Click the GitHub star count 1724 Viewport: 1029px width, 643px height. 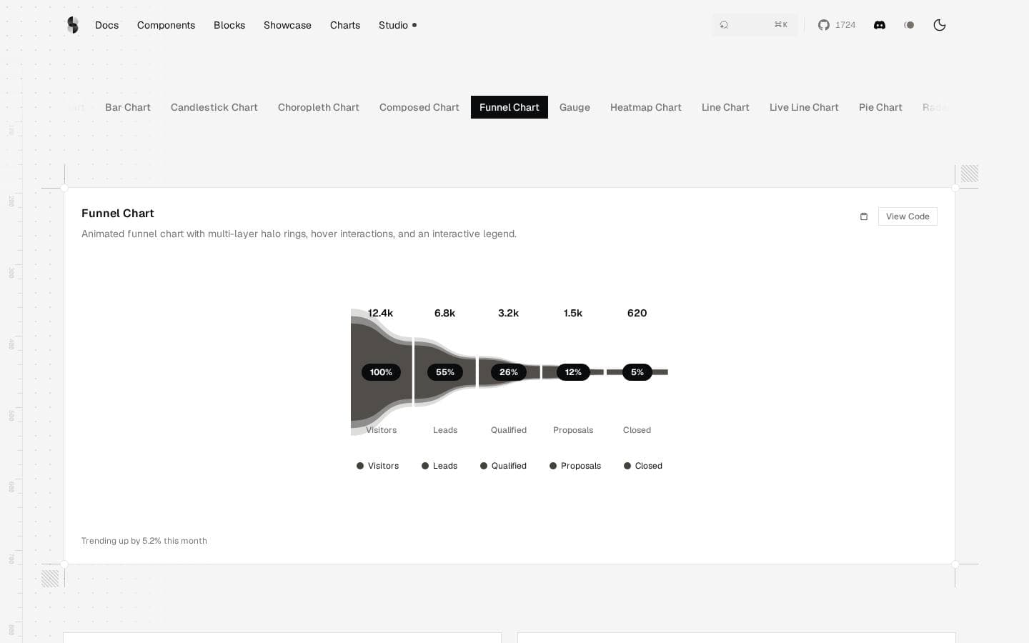[845, 25]
